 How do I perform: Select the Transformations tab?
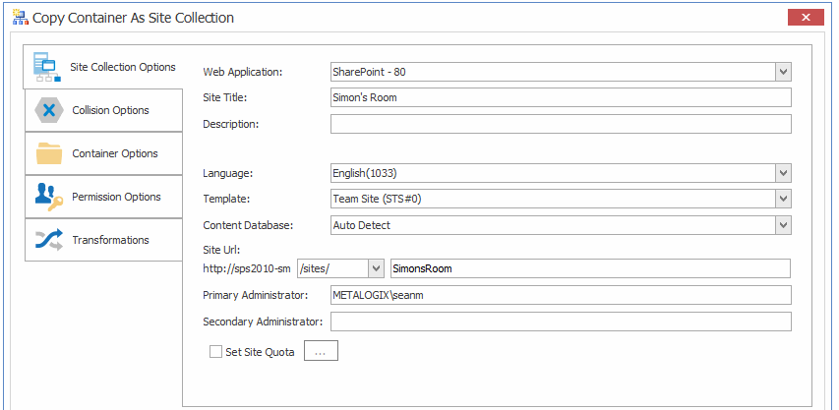pyautogui.click(x=110, y=240)
